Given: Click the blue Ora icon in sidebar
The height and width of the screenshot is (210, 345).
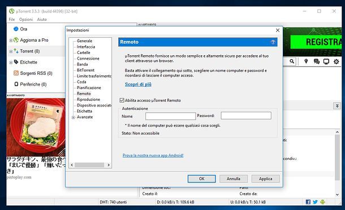Looking at the screenshot, I should [x=16, y=29].
